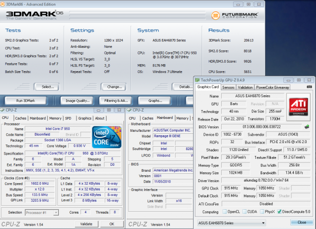316x229 pixels.
Task: Click the right CPU-Z title bar icon
Action: (129, 110)
